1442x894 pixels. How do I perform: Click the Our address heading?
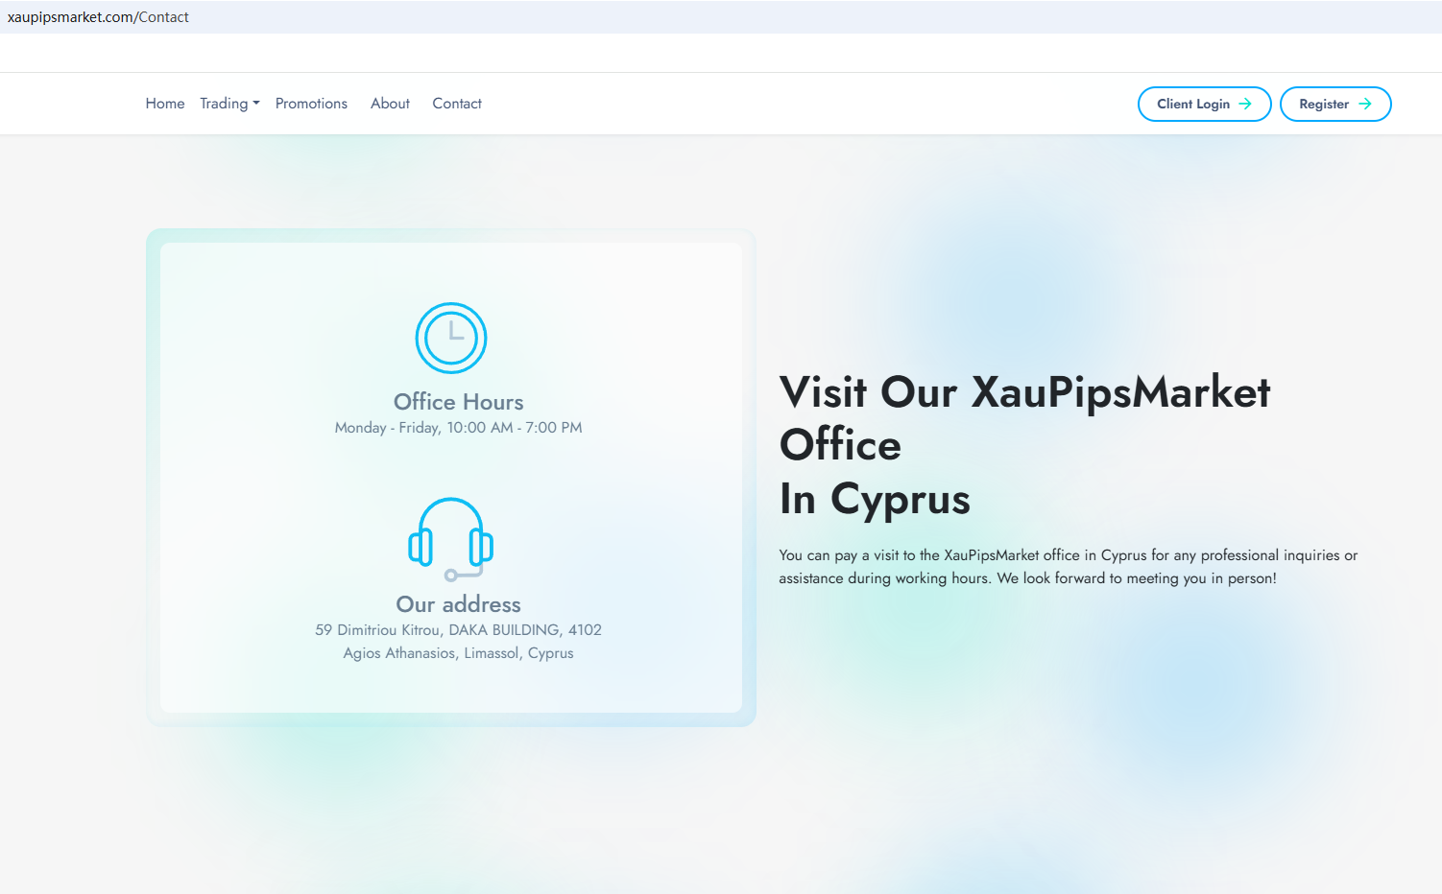(458, 604)
